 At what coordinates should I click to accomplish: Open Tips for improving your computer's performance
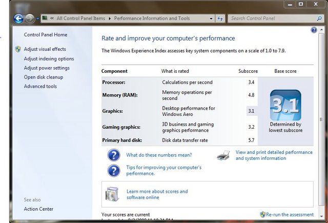(164, 171)
